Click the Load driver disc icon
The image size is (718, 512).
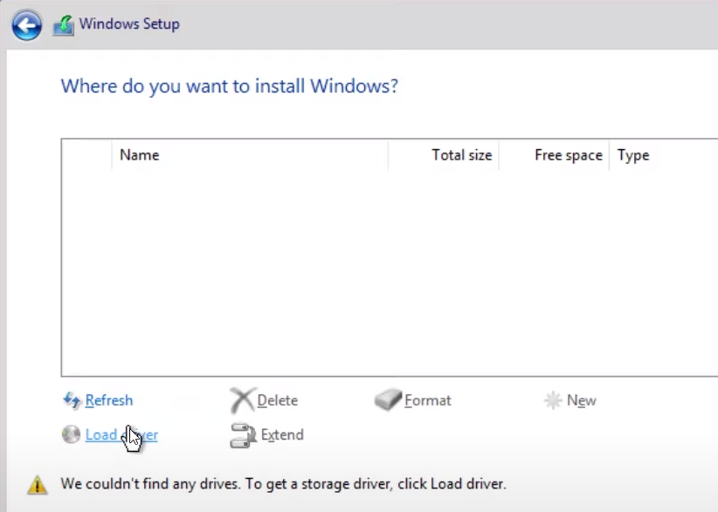pyautogui.click(x=71, y=434)
